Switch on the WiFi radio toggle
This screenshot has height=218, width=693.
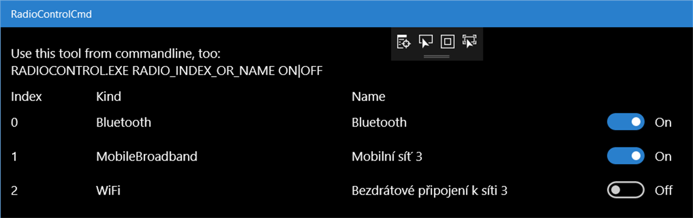[x=625, y=191]
